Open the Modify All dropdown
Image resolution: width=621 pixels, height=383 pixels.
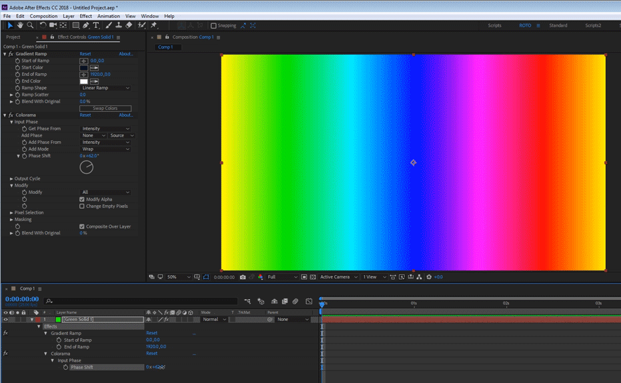105,192
